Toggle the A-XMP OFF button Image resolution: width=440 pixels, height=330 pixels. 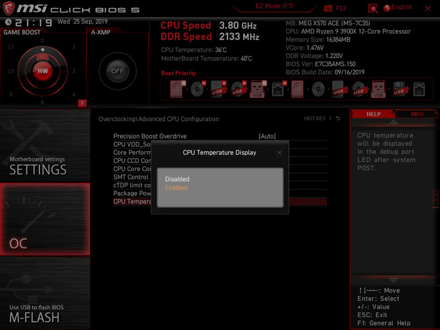pos(117,71)
